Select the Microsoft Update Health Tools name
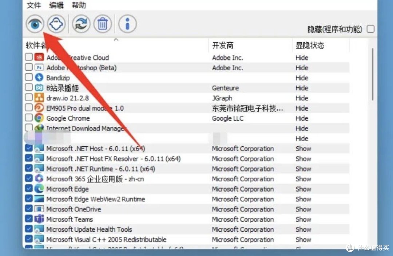The width and height of the screenshot is (393, 256). pos(89,229)
